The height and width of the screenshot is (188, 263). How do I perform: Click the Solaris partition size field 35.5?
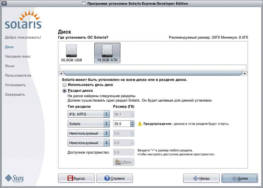coord(122,124)
